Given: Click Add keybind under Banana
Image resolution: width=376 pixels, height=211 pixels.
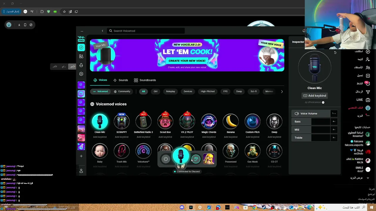Looking at the screenshot, I should pos(231,137).
